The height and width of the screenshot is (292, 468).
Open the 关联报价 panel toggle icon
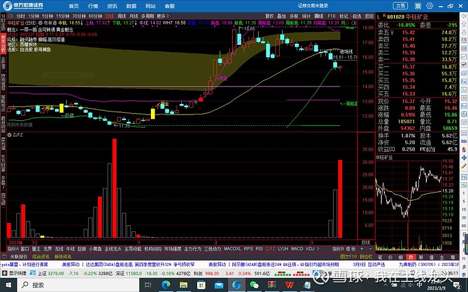click(x=4, y=256)
